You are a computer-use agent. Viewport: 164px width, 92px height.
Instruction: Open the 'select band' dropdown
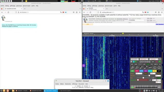click(x=144, y=59)
